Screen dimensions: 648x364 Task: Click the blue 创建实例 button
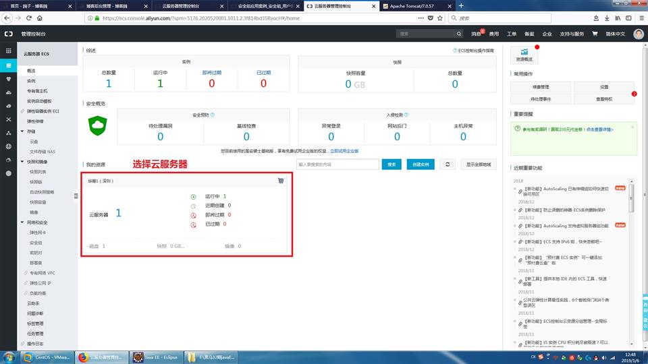click(x=421, y=164)
